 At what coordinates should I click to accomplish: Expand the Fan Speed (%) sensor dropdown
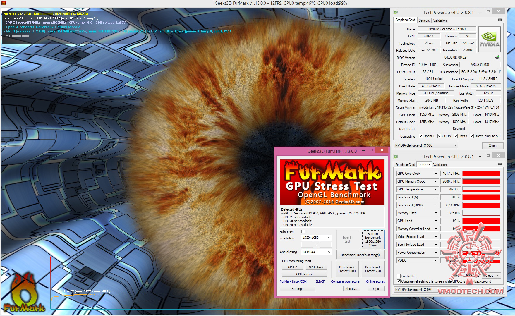point(436,197)
